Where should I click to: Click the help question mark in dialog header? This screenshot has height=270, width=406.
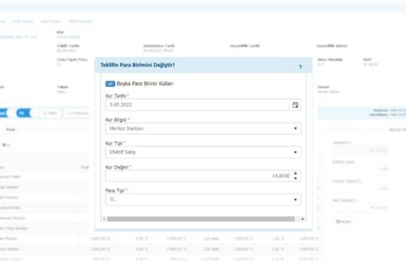(300, 67)
